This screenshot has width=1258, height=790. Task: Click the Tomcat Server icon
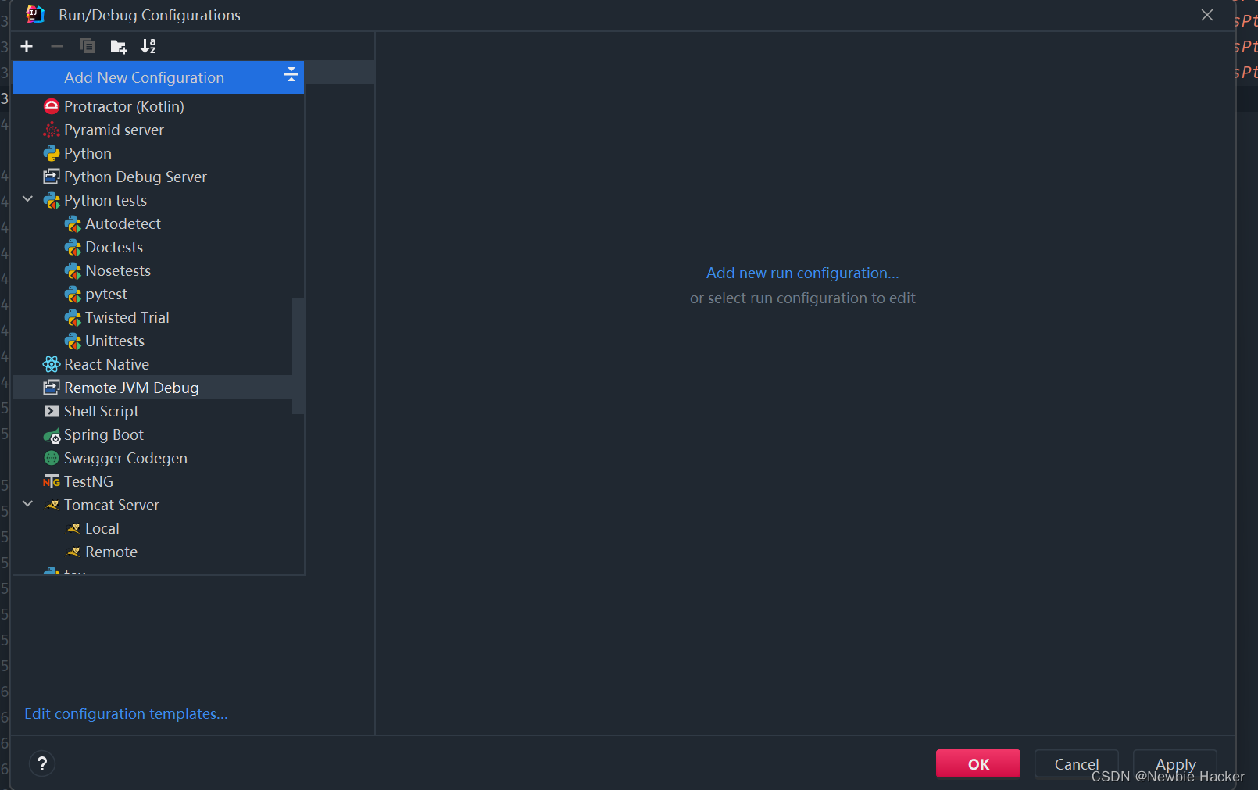tap(52, 506)
